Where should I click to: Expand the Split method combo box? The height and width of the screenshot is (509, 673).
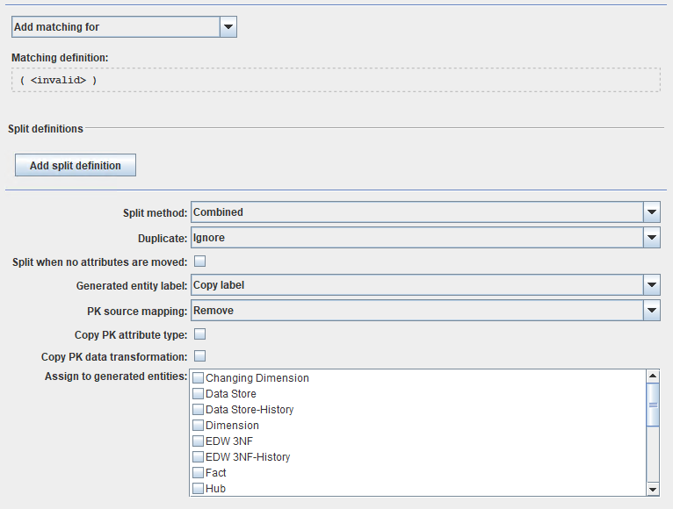click(x=651, y=212)
